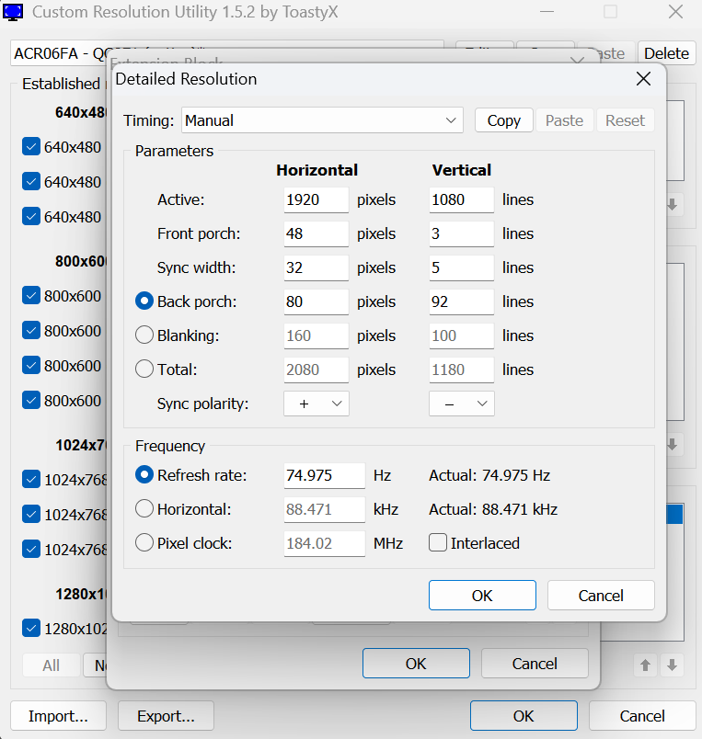The height and width of the screenshot is (739, 702).
Task: Click the move-up arrow in main window
Action: pos(644,665)
